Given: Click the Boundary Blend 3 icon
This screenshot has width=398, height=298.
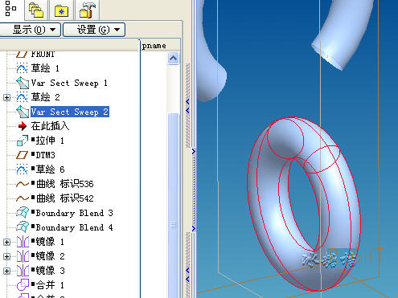Looking at the screenshot, I should (x=23, y=213).
